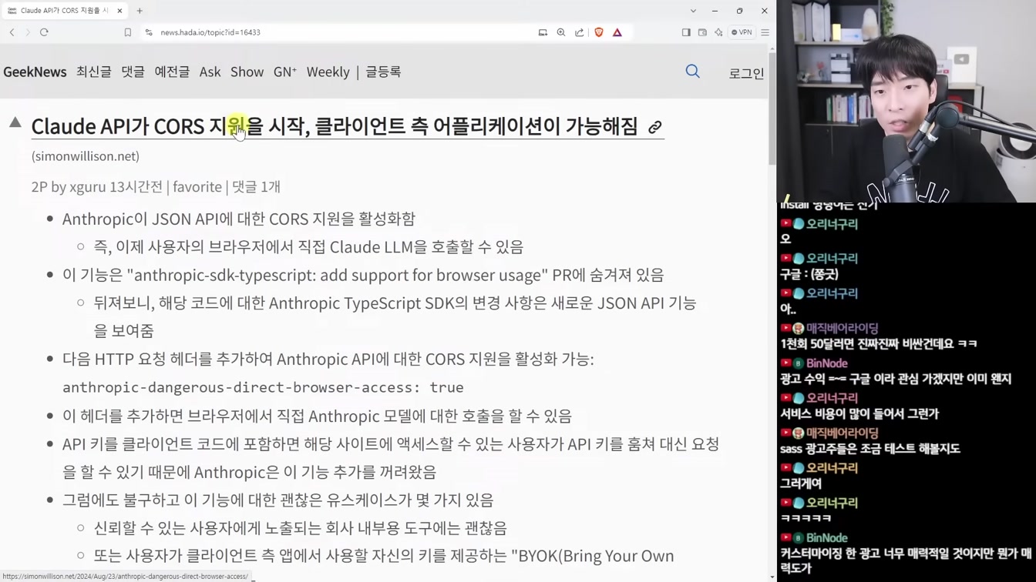Click the address bar URL

[x=210, y=32]
